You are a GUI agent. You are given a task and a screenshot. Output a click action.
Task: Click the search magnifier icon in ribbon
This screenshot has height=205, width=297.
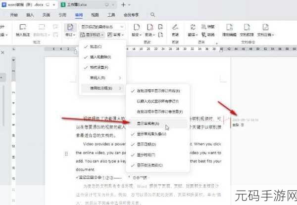152,14
